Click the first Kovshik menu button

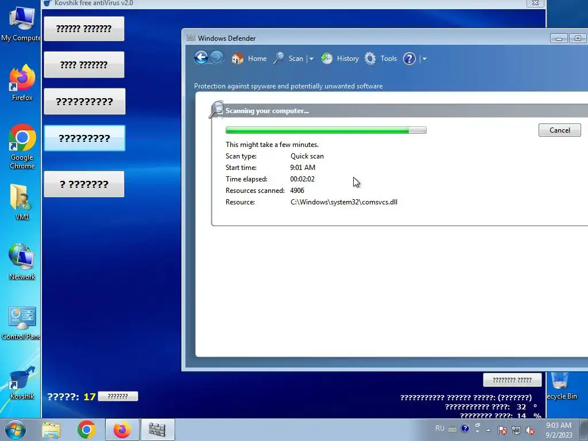[84, 29]
